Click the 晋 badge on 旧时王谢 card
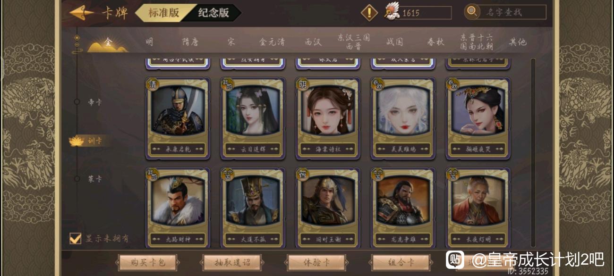The image size is (614, 276). point(303,175)
